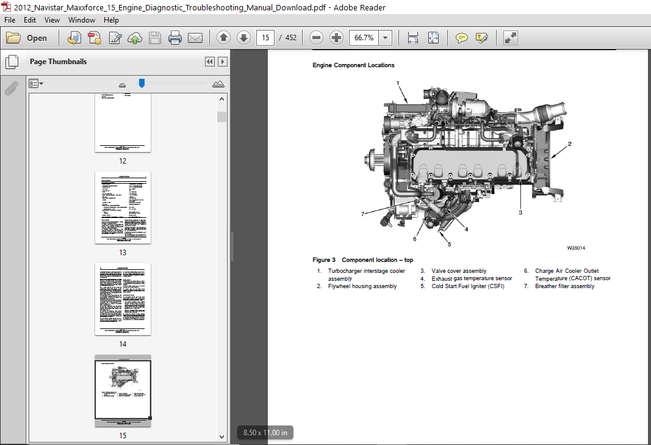Open the thumbnail options menu dropdown
Image resolution: width=651 pixels, height=445 pixels.
(x=36, y=84)
